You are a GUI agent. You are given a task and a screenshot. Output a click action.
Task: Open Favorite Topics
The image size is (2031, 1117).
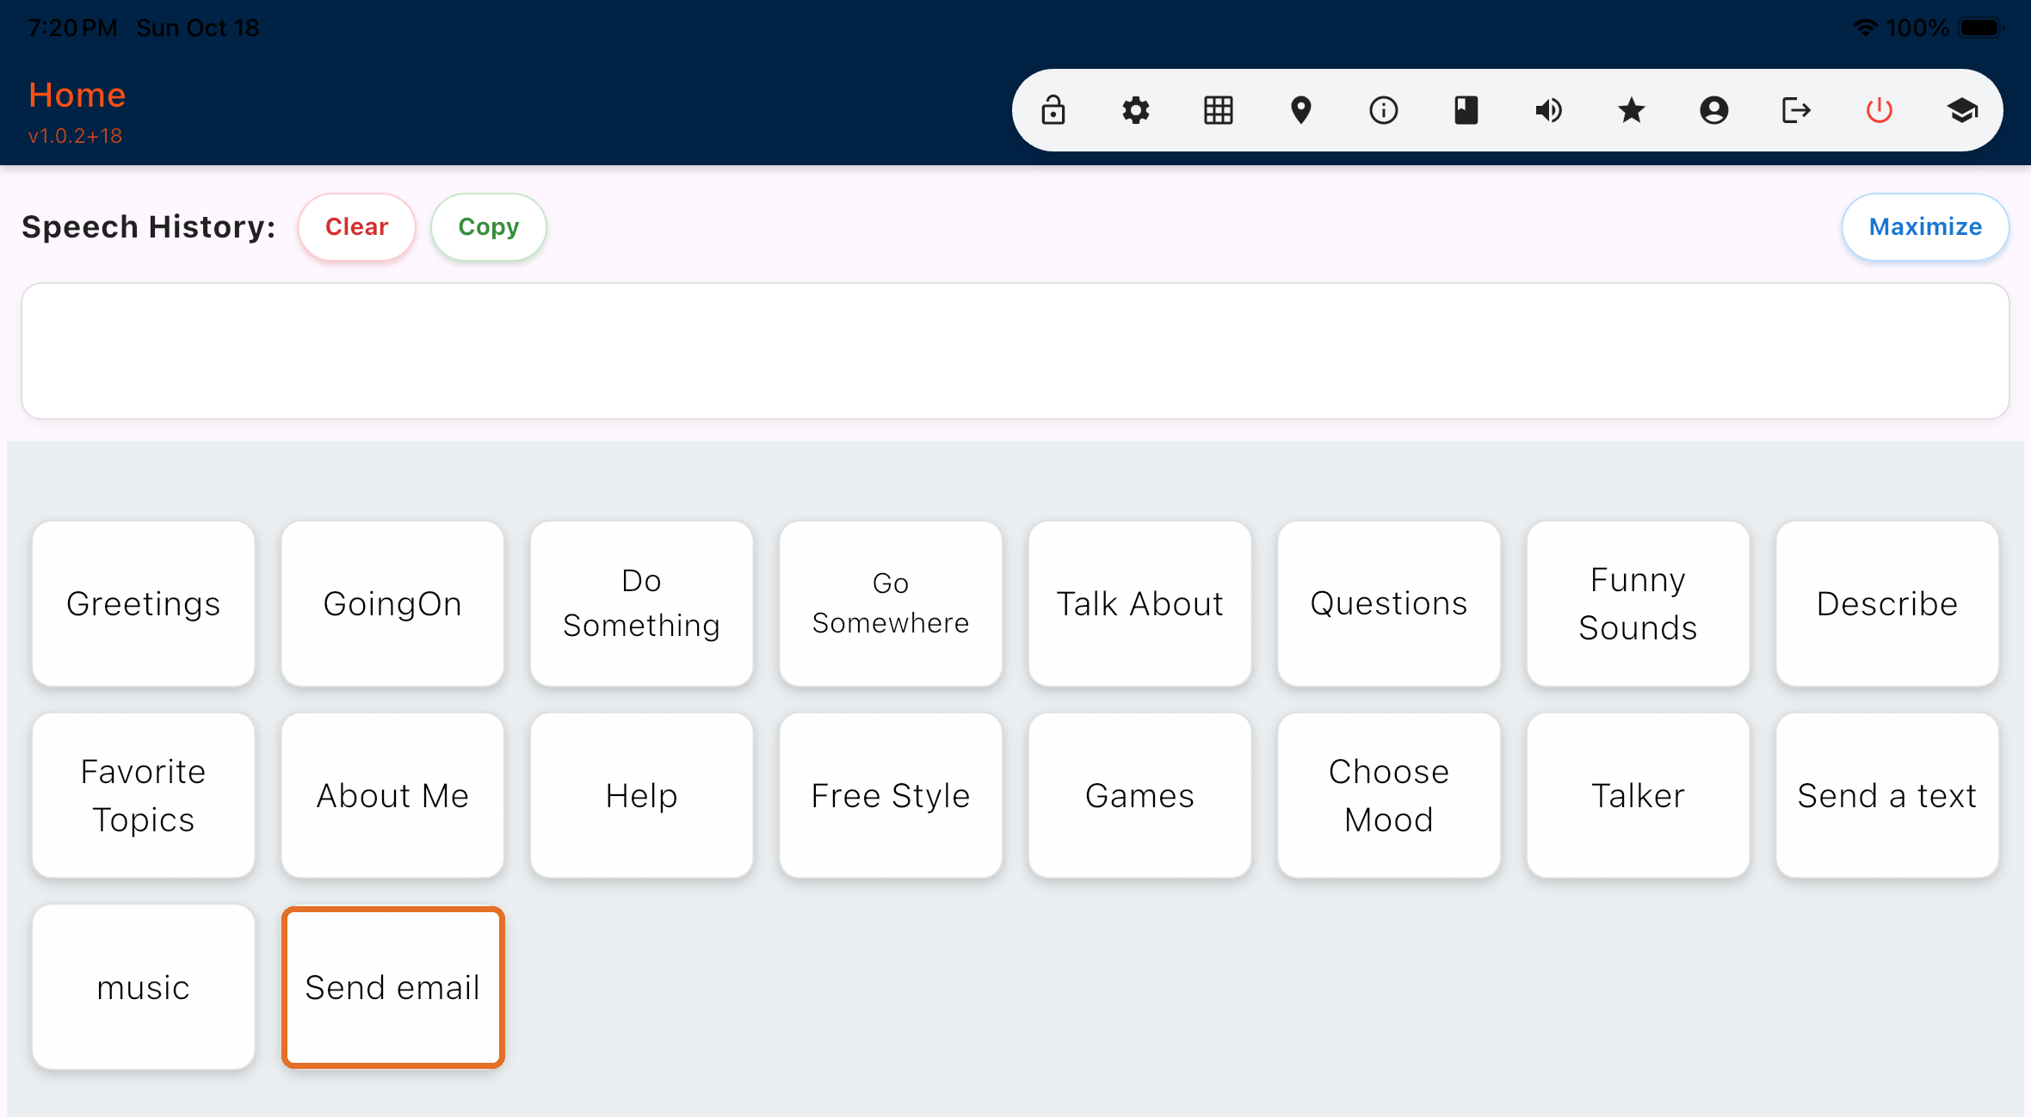[x=144, y=796]
